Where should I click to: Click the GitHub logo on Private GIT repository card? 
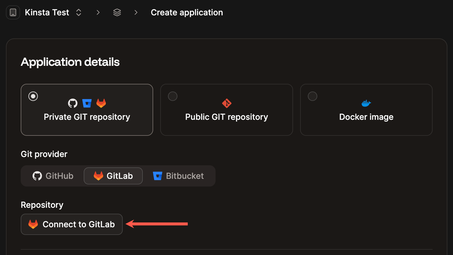pos(72,103)
